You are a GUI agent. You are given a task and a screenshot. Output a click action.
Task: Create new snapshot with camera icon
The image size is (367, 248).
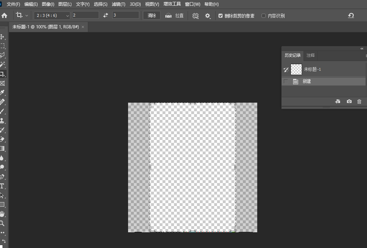click(x=349, y=102)
